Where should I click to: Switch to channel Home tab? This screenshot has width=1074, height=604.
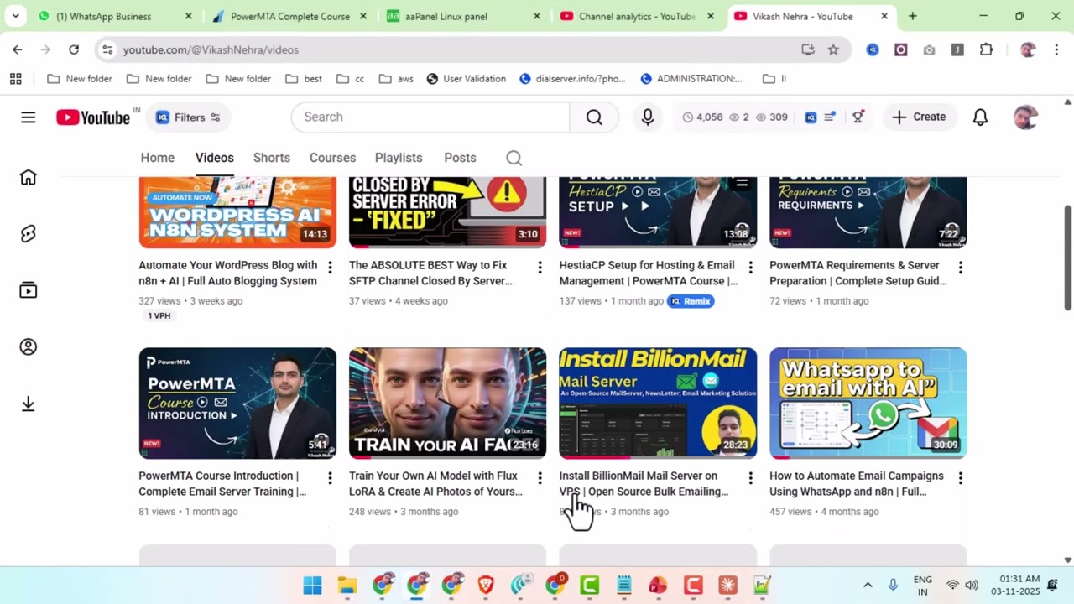coord(158,158)
